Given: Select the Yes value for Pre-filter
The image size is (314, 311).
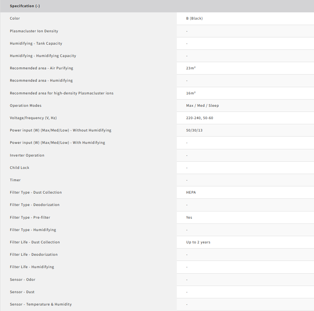Looking at the screenshot, I should pyautogui.click(x=189, y=218).
